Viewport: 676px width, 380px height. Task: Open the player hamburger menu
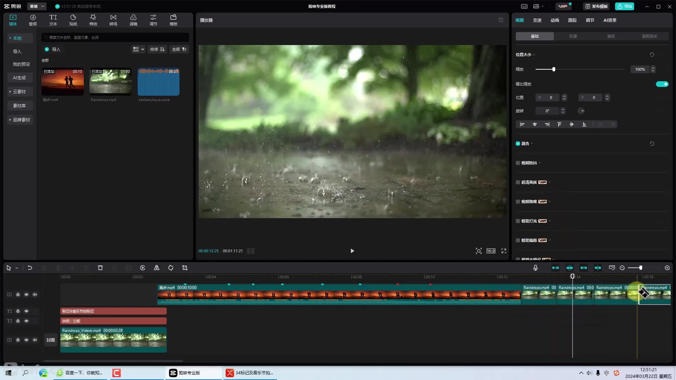coord(501,20)
